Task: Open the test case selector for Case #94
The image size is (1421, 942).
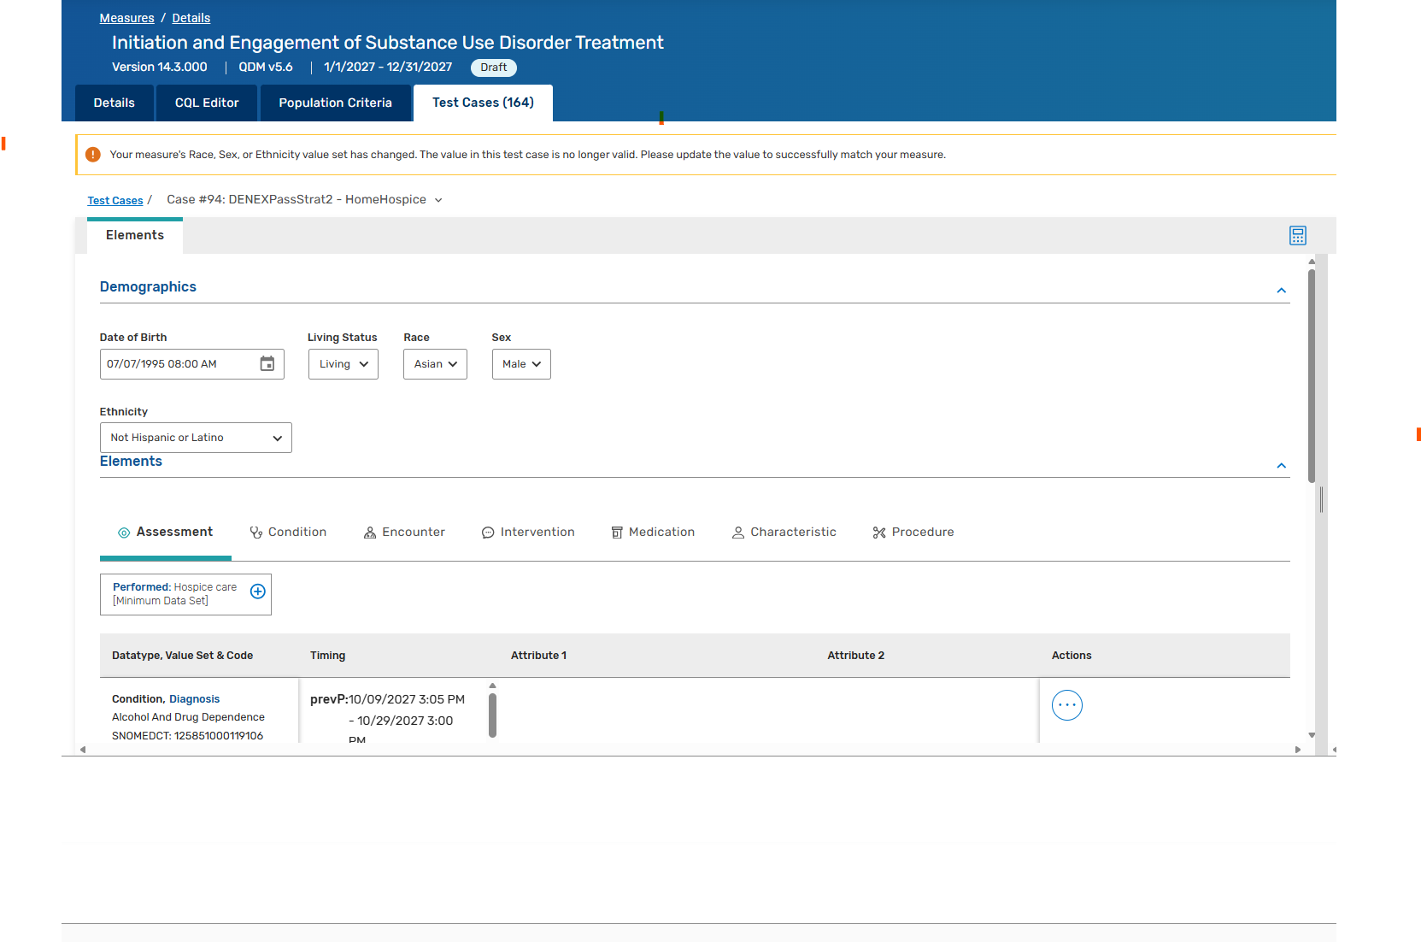Action: pyautogui.click(x=438, y=200)
